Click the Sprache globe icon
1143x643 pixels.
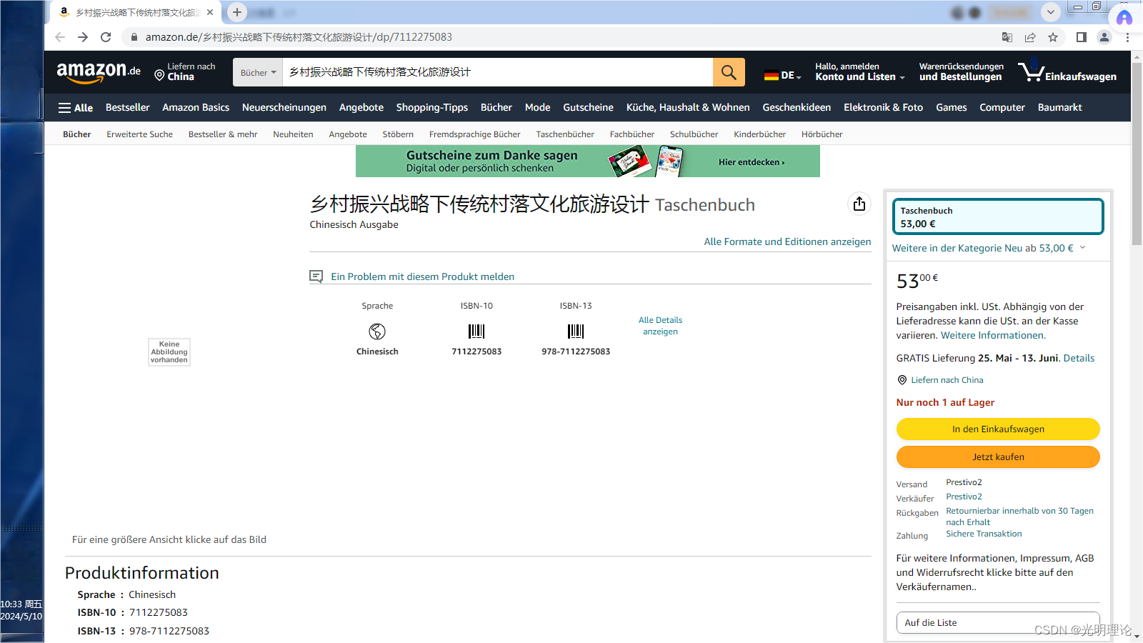coord(377,332)
